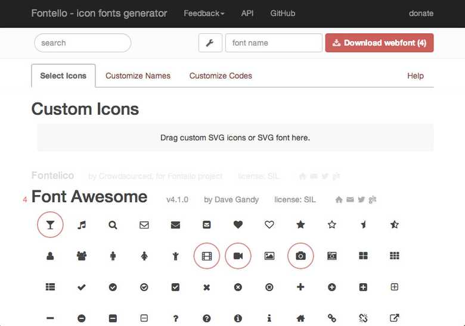Image resolution: width=465 pixels, height=326 pixels.
Task: Switch to Customize Names tab
Action: pyautogui.click(x=138, y=76)
